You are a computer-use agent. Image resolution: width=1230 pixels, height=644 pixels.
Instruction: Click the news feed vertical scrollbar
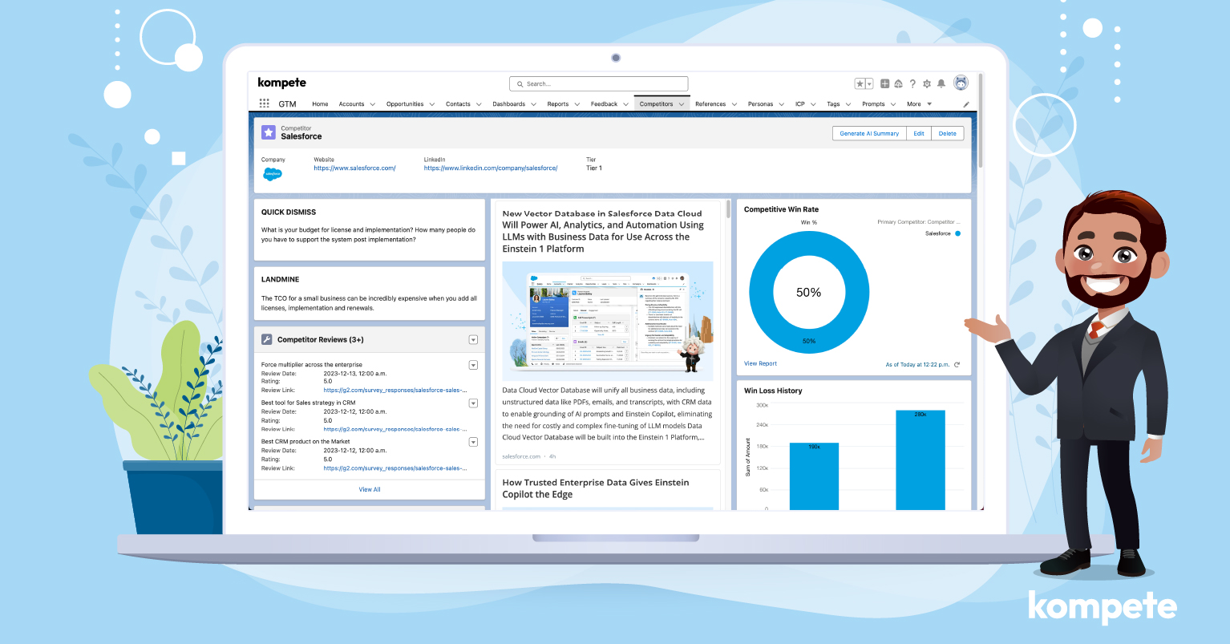(x=728, y=210)
